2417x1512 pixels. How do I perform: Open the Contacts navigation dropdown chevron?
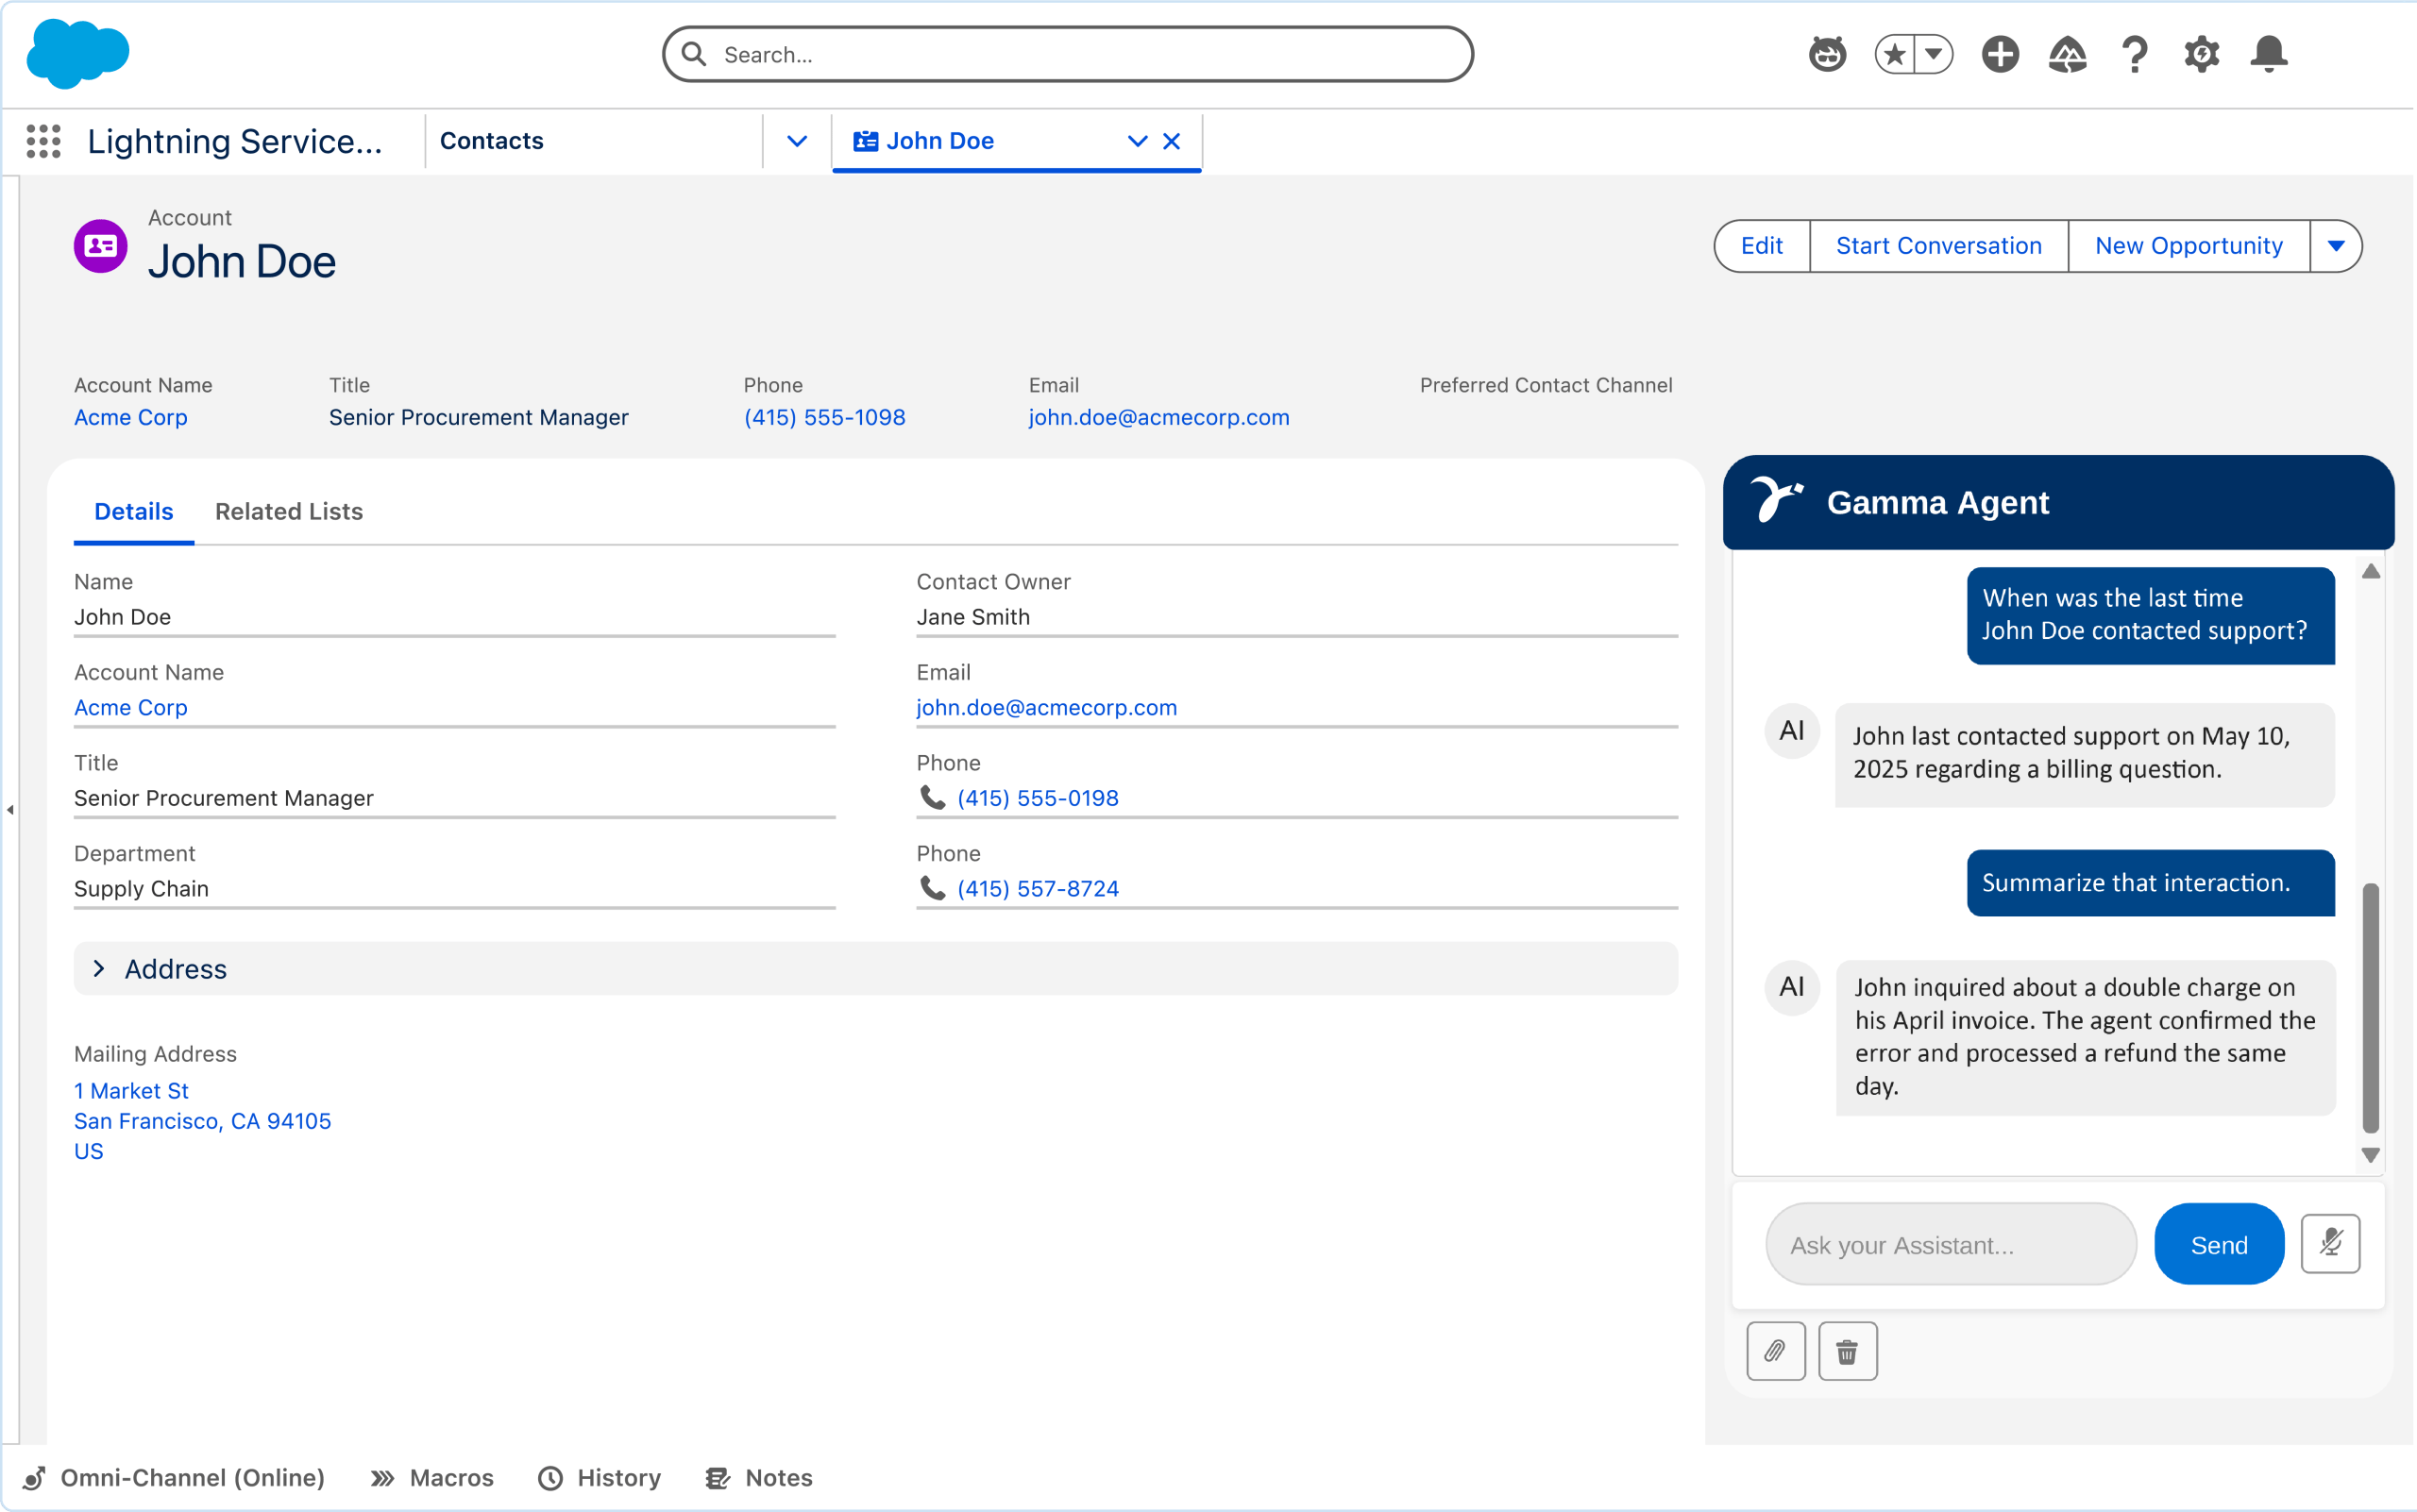(796, 141)
